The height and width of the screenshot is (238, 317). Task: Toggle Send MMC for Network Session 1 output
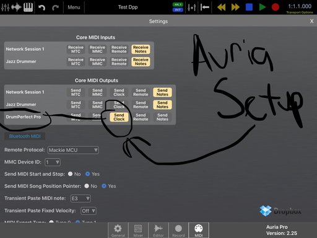point(97,92)
